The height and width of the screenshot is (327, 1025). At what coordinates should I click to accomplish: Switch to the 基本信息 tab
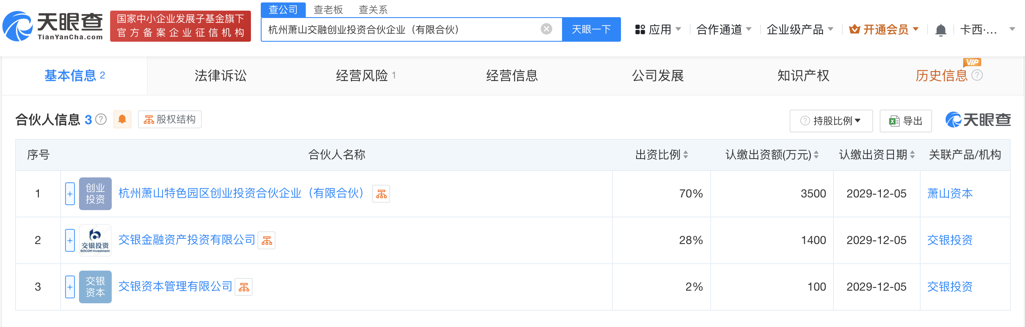click(x=75, y=76)
